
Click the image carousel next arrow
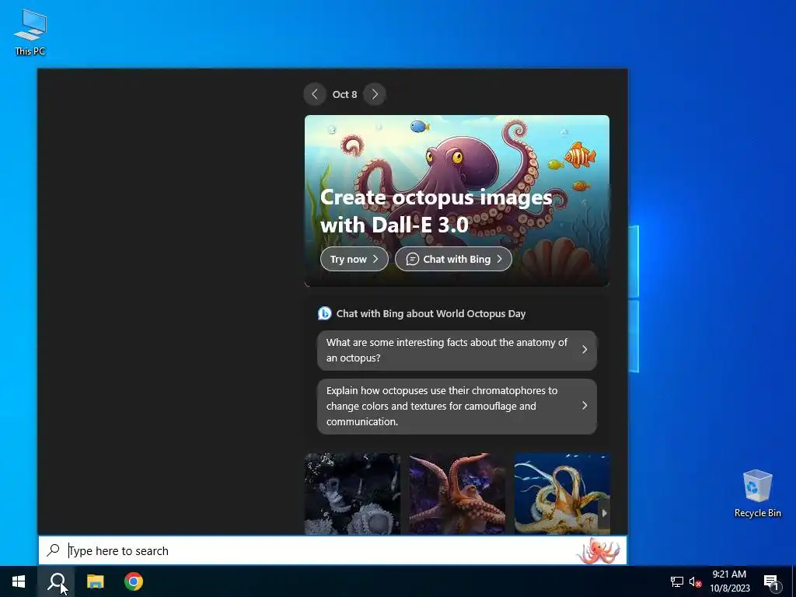click(x=603, y=513)
